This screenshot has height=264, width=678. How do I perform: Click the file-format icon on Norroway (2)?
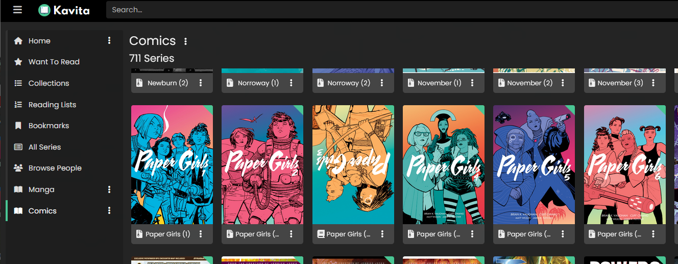321,83
